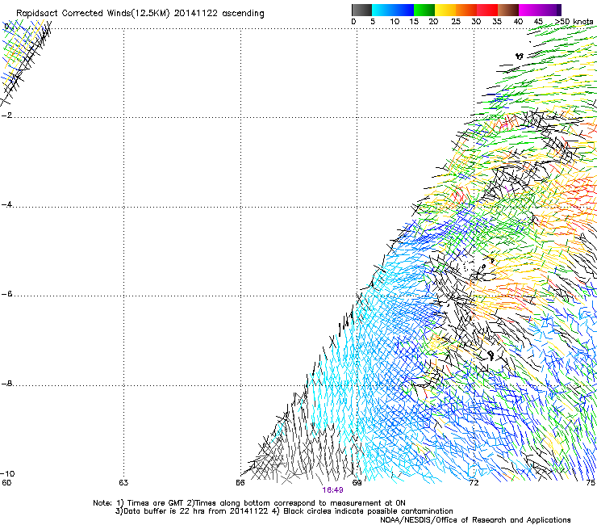
Task: Click the legend label '25'
Action: click(x=456, y=22)
